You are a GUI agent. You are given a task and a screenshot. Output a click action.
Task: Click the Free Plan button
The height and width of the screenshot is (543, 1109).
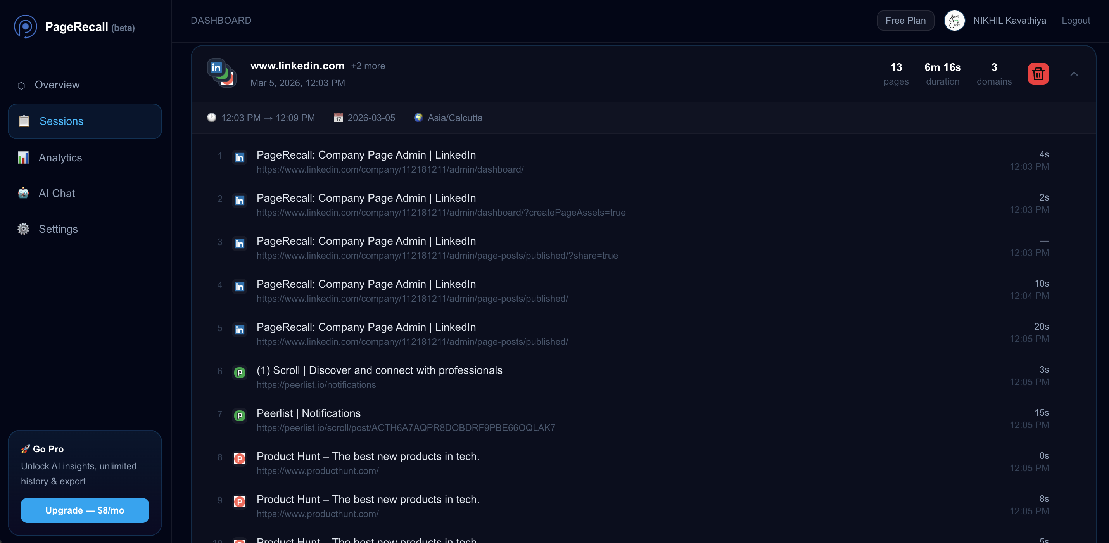pyautogui.click(x=905, y=20)
